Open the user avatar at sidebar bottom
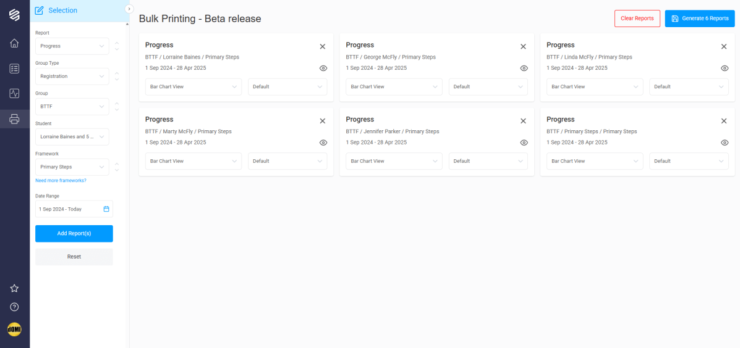This screenshot has height=348, width=740. pos(14,329)
